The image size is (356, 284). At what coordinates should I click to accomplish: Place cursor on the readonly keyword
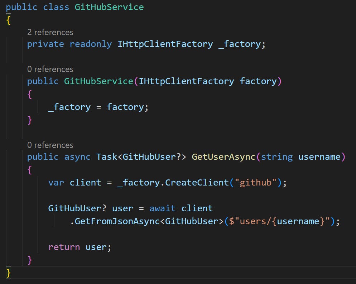tap(91, 44)
